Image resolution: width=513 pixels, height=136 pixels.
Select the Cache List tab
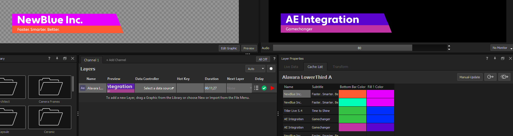pos(315,67)
